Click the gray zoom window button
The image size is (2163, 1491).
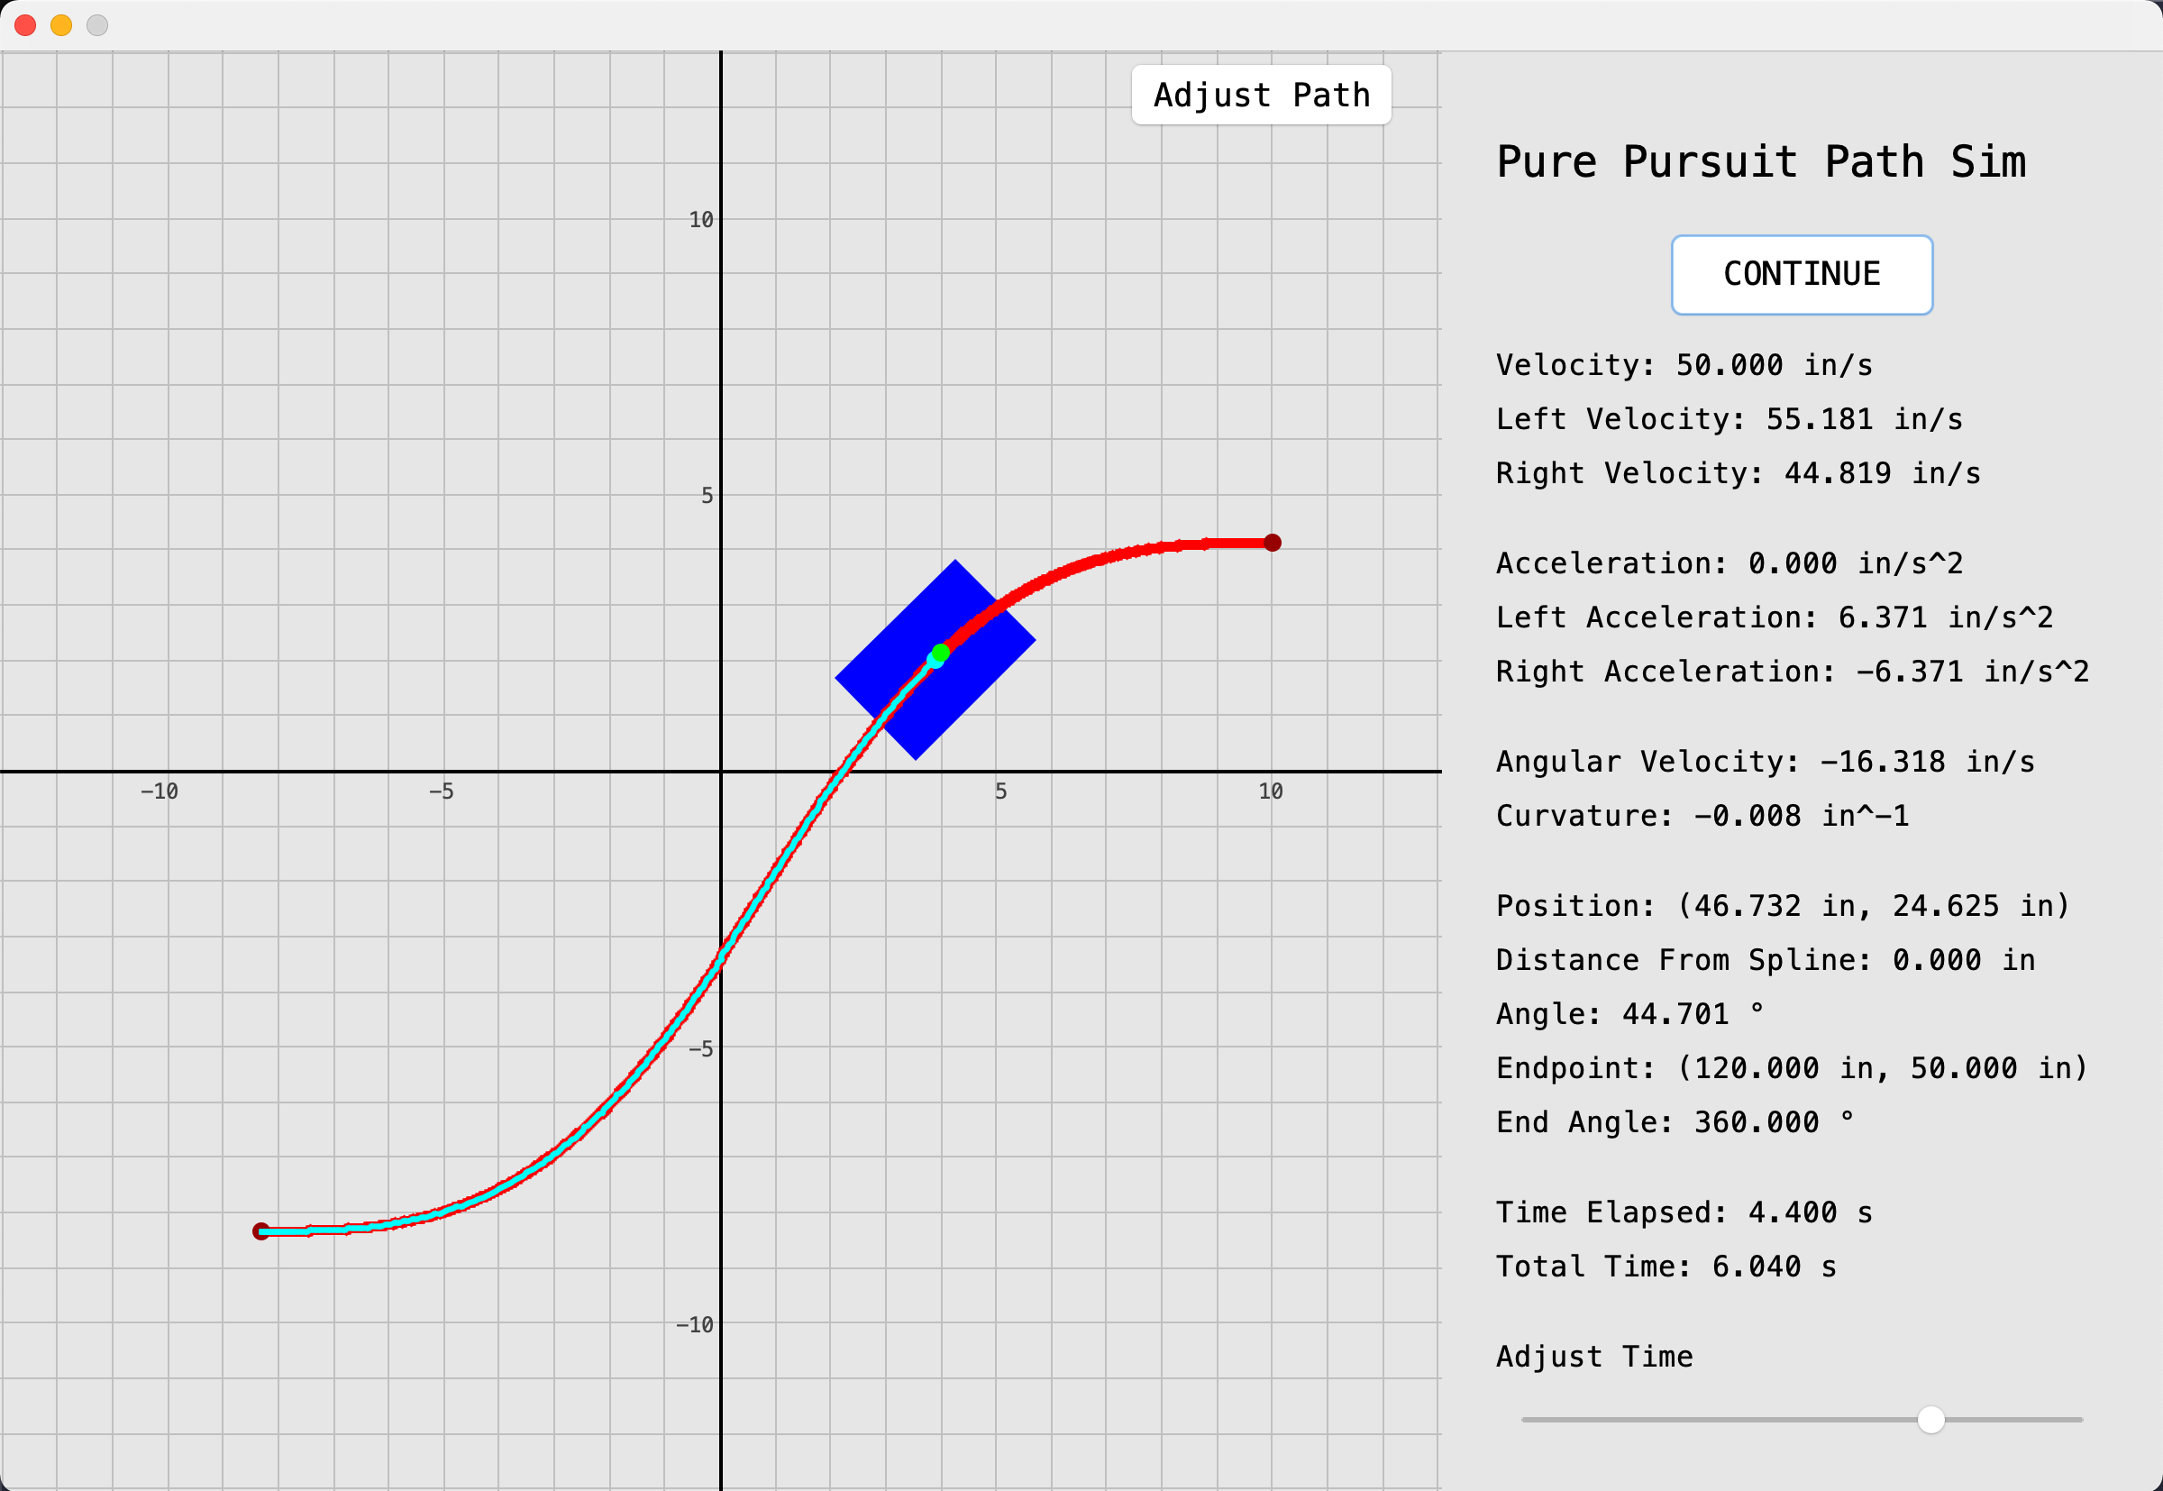pyautogui.click(x=97, y=25)
